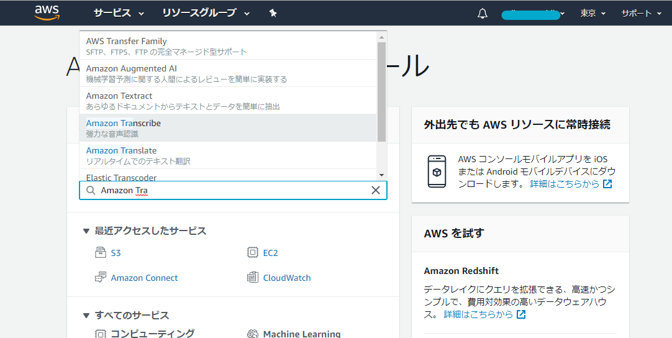The height and width of the screenshot is (338, 672).
Task: Click the service search field with Amazon Tra
Action: [x=233, y=190]
